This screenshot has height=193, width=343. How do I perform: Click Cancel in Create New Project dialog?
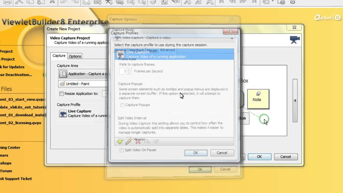click(x=286, y=157)
